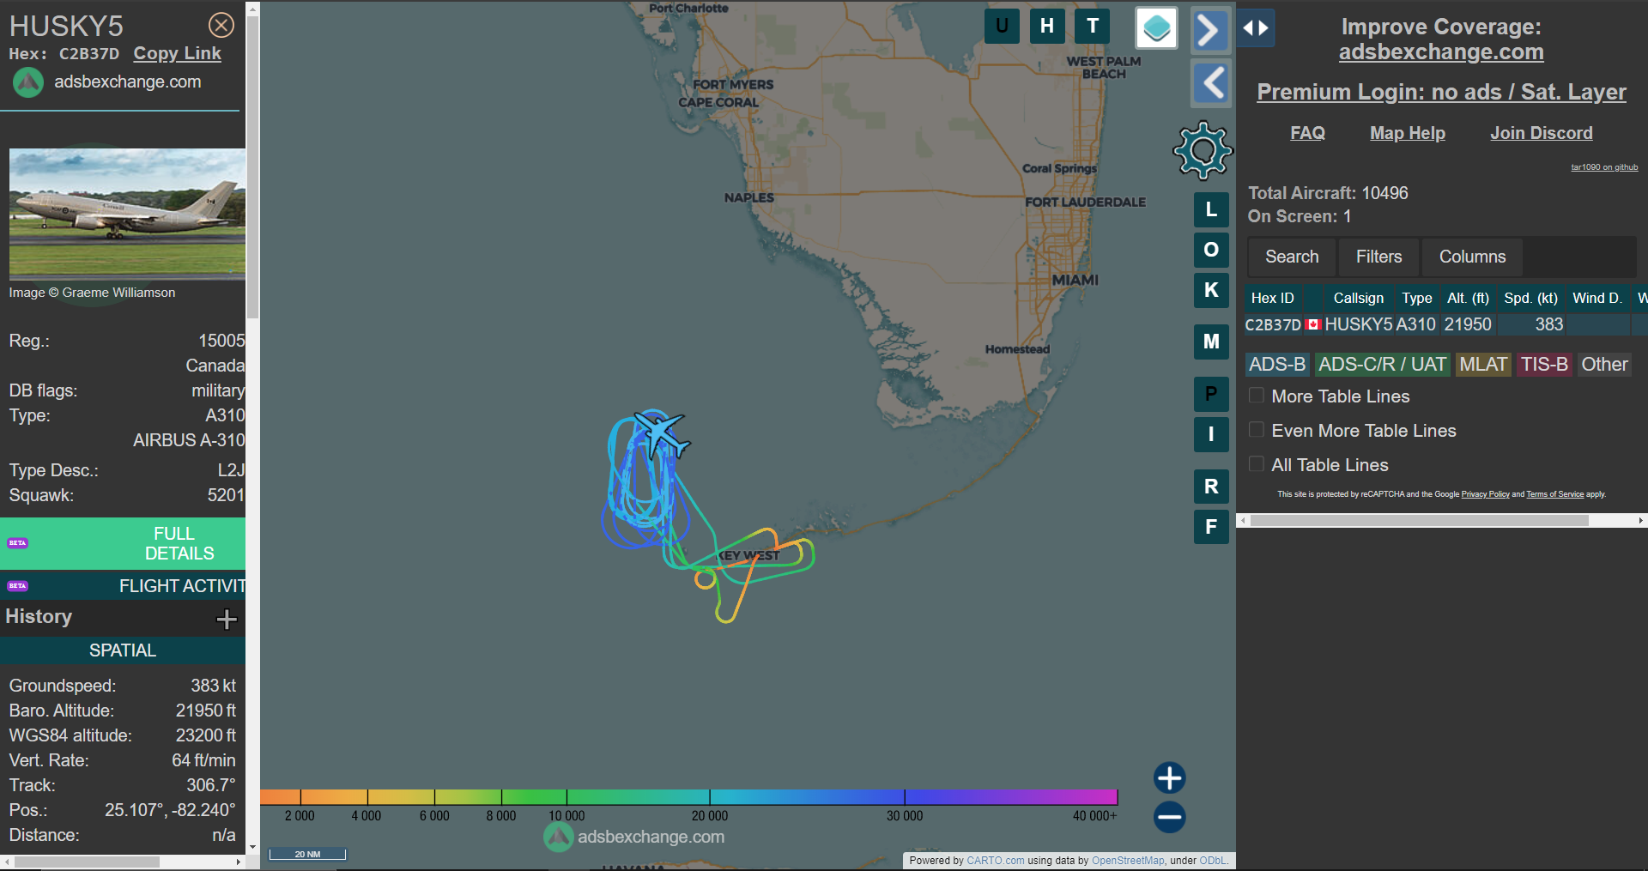The image size is (1648, 871).
Task: Enable All Table Lines checkbox
Action: (x=1257, y=464)
